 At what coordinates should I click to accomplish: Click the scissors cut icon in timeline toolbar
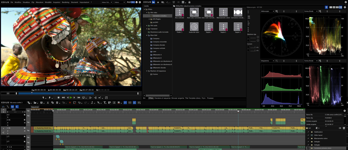click(48, 103)
